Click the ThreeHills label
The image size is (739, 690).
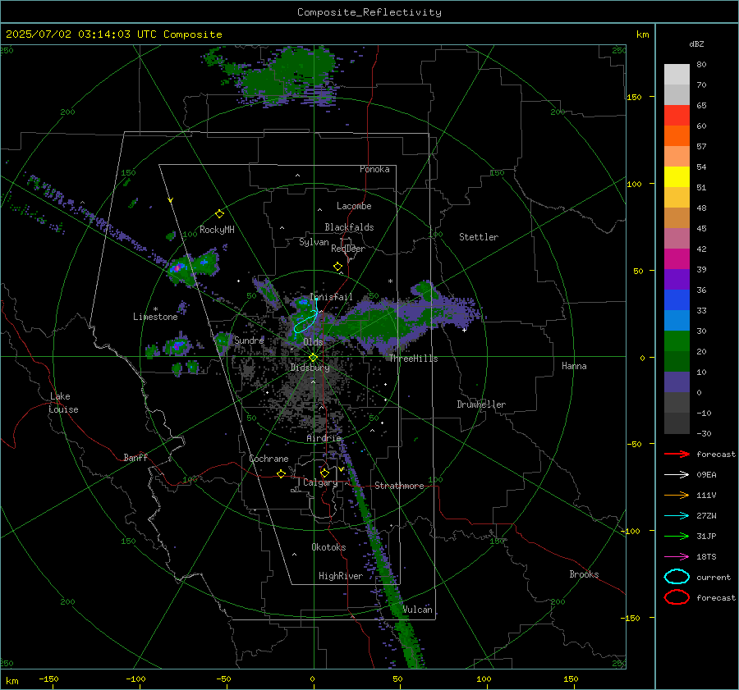tap(413, 359)
